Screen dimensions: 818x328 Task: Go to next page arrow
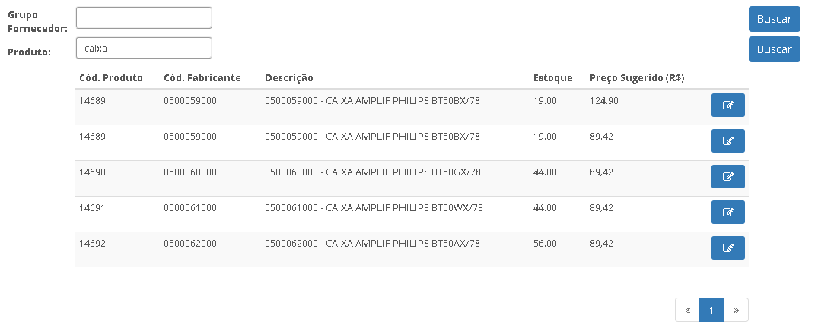point(736,311)
